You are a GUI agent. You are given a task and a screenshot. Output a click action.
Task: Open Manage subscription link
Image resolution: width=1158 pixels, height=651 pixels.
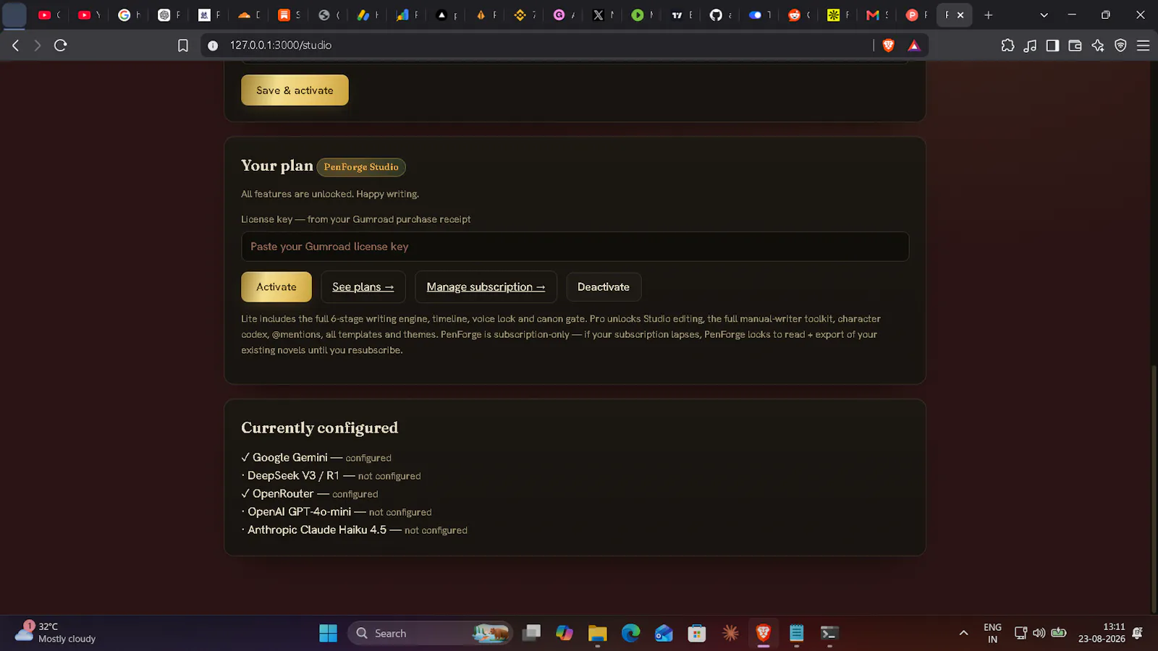pyautogui.click(x=486, y=287)
